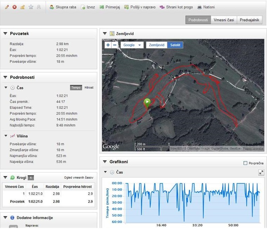Click the 2.98 km distance value
The image size is (267, 229).
pyautogui.click(x=62, y=44)
